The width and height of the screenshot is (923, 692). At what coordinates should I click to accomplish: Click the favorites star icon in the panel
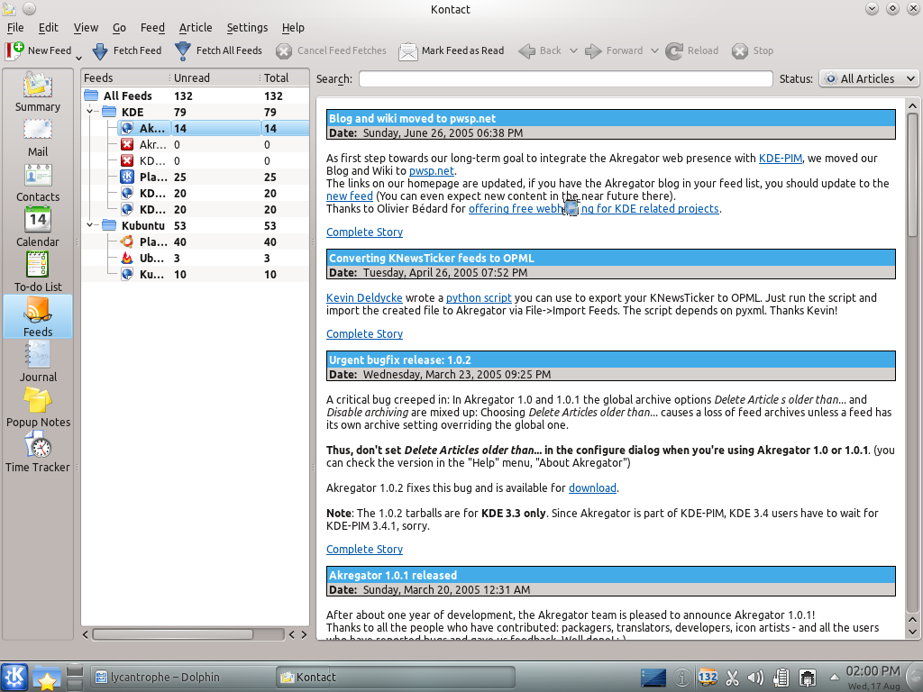[46, 678]
